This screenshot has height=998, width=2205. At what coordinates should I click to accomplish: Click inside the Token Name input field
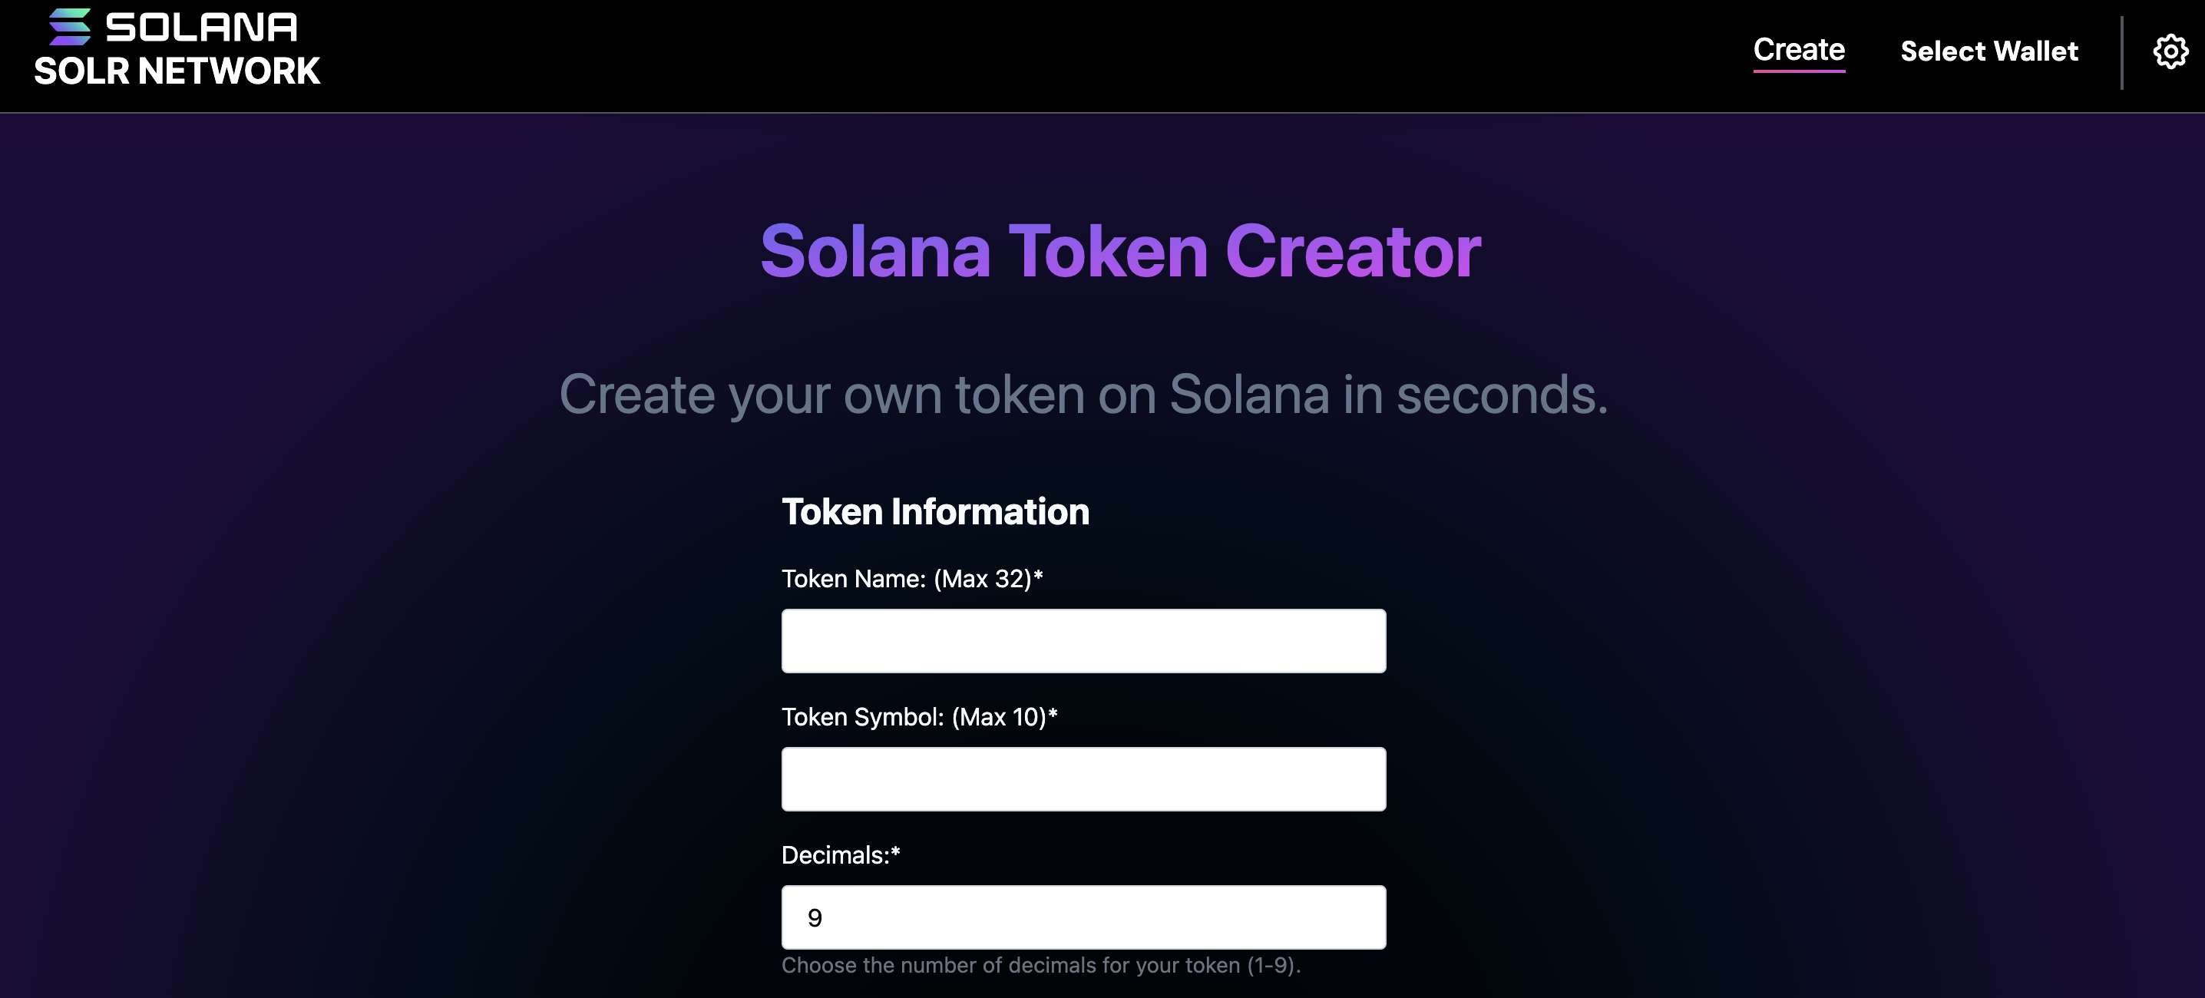[x=1083, y=639]
